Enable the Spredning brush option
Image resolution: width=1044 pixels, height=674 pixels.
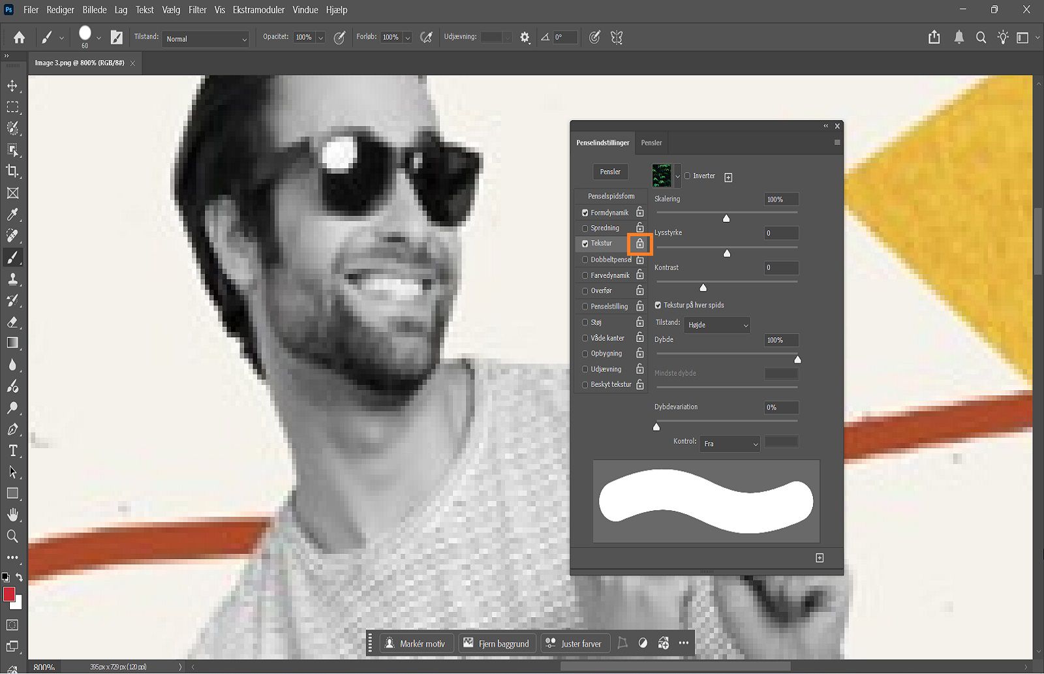[x=585, y=228]
